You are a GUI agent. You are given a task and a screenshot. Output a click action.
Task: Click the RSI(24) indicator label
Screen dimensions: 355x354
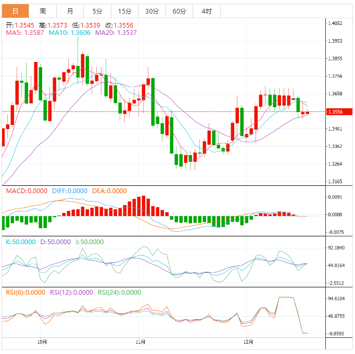[119, 293]
